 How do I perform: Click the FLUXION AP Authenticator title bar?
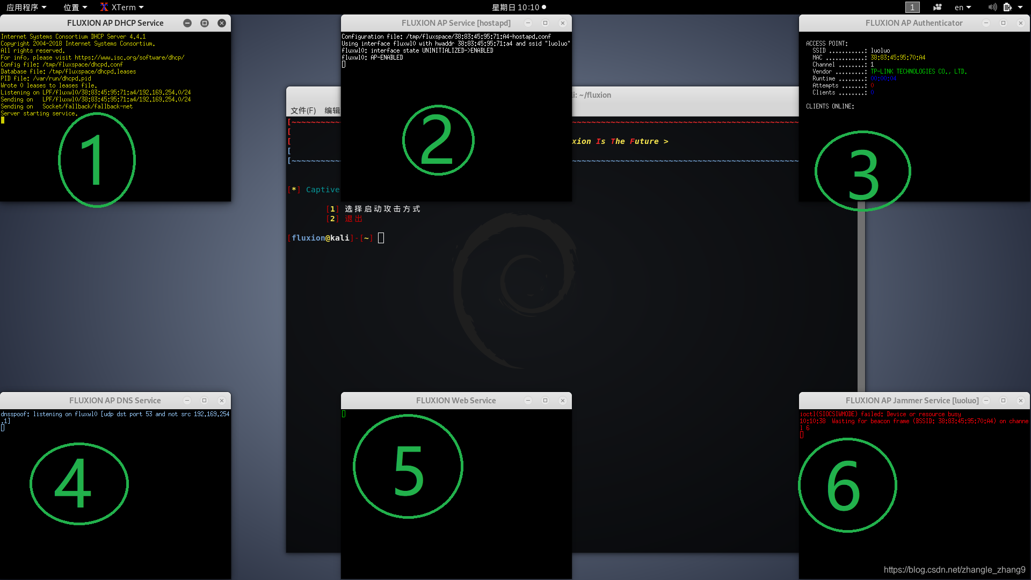(x=913, y=23)
